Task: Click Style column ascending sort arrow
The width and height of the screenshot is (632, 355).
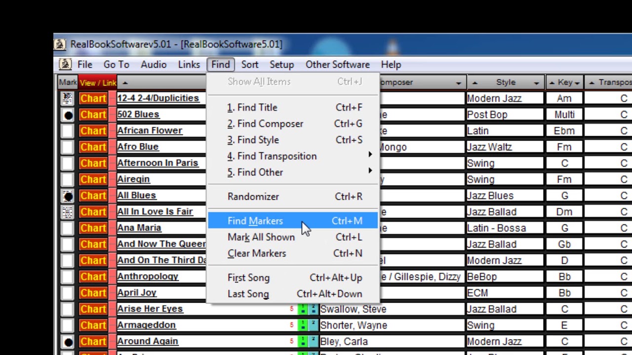Action: pos(474,83)
